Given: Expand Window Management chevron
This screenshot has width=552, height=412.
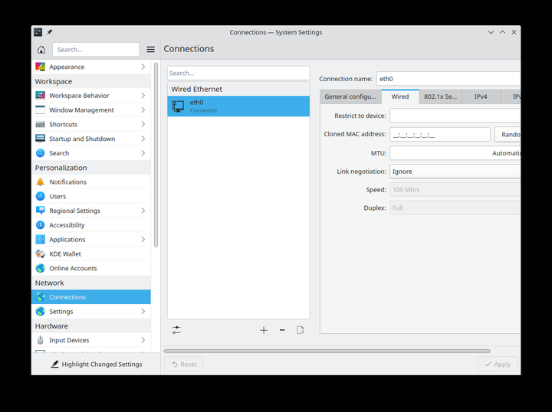Looking at the screenshot, I should pyautogui.click(x=143, y=110).
